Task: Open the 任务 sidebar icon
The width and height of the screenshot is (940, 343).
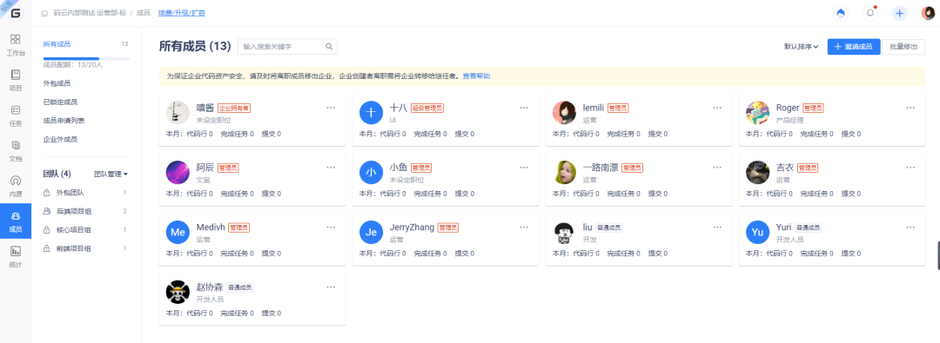Action: [x=16, y=115]
